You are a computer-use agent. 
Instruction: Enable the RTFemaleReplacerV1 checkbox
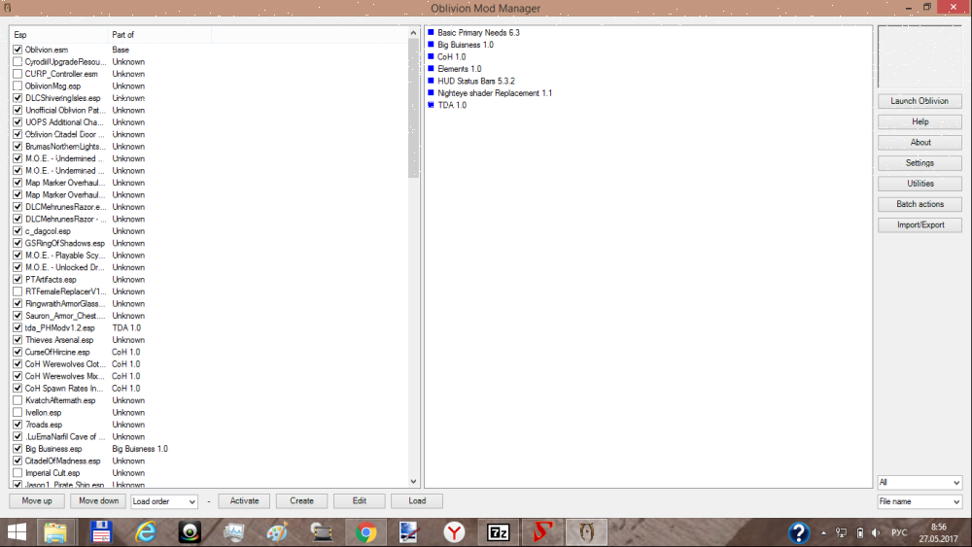point(17,291)
